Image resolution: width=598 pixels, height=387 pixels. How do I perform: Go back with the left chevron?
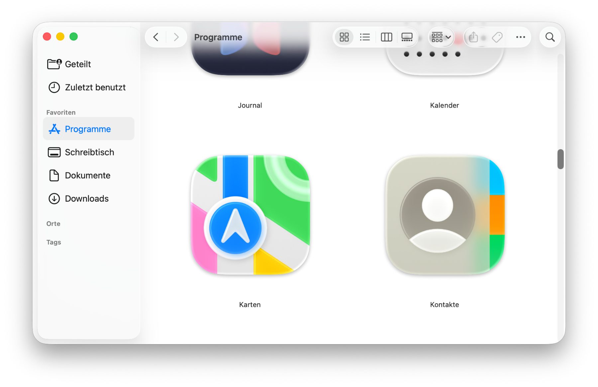coord(156,37)
